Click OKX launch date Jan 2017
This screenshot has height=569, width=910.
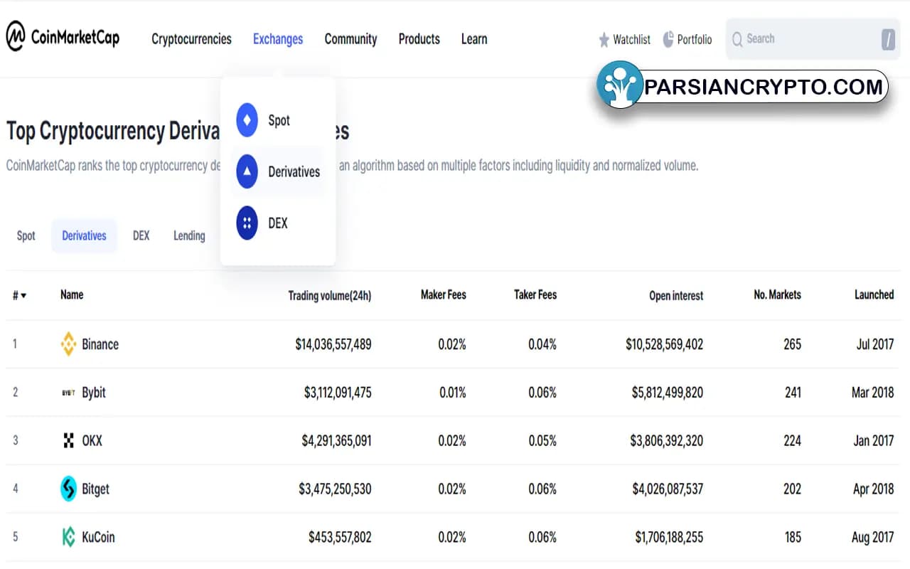tap(874, 441)
